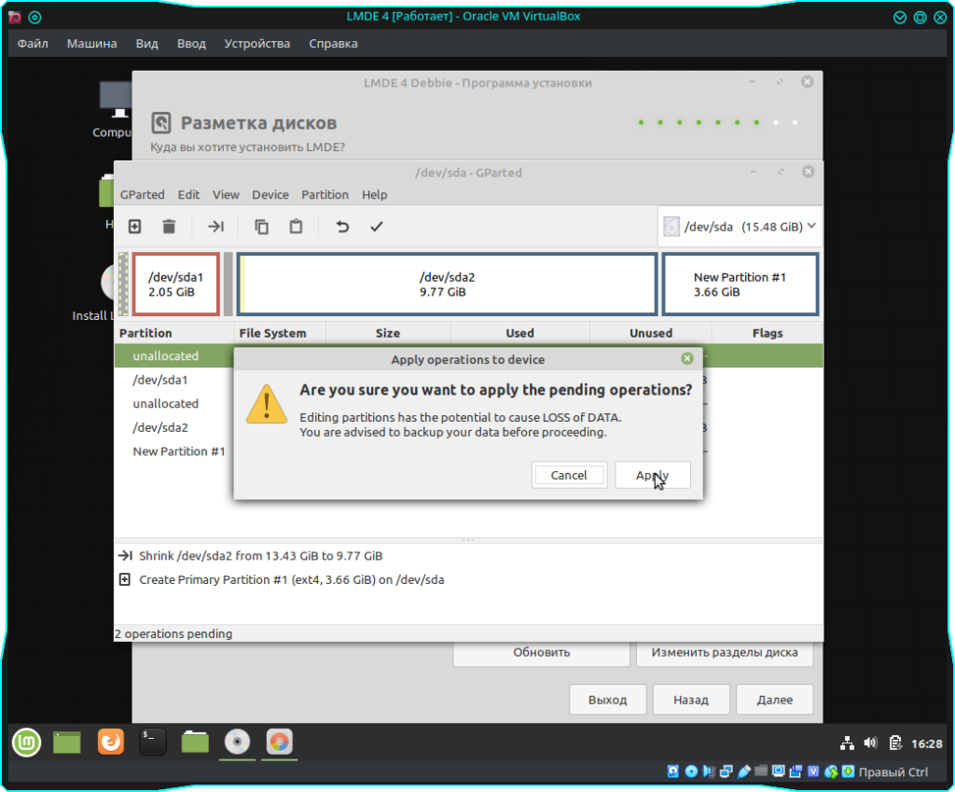The width and height of the screenshot is (955, 792).
Task: Click the volume icon in system tray
Action: coord(870,743)
